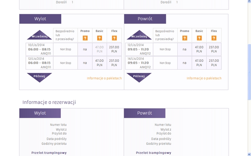Select Basic 47.00 PLN for 12/Lis departure
This screenshot has width=251, height=156.
pos(99,63)
